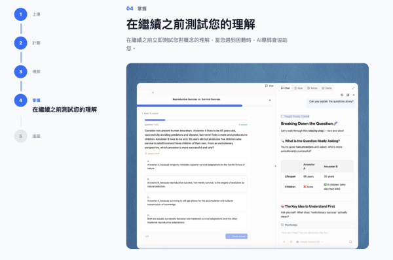Focus the 'How can I help' chat input

tap(317, 233)
